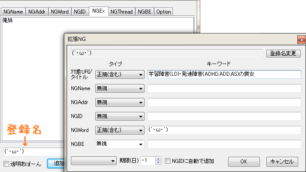This screenshot has height=172, width=306.
Task: Click the NGAddr keyword field
Action: tap(224, 102)
